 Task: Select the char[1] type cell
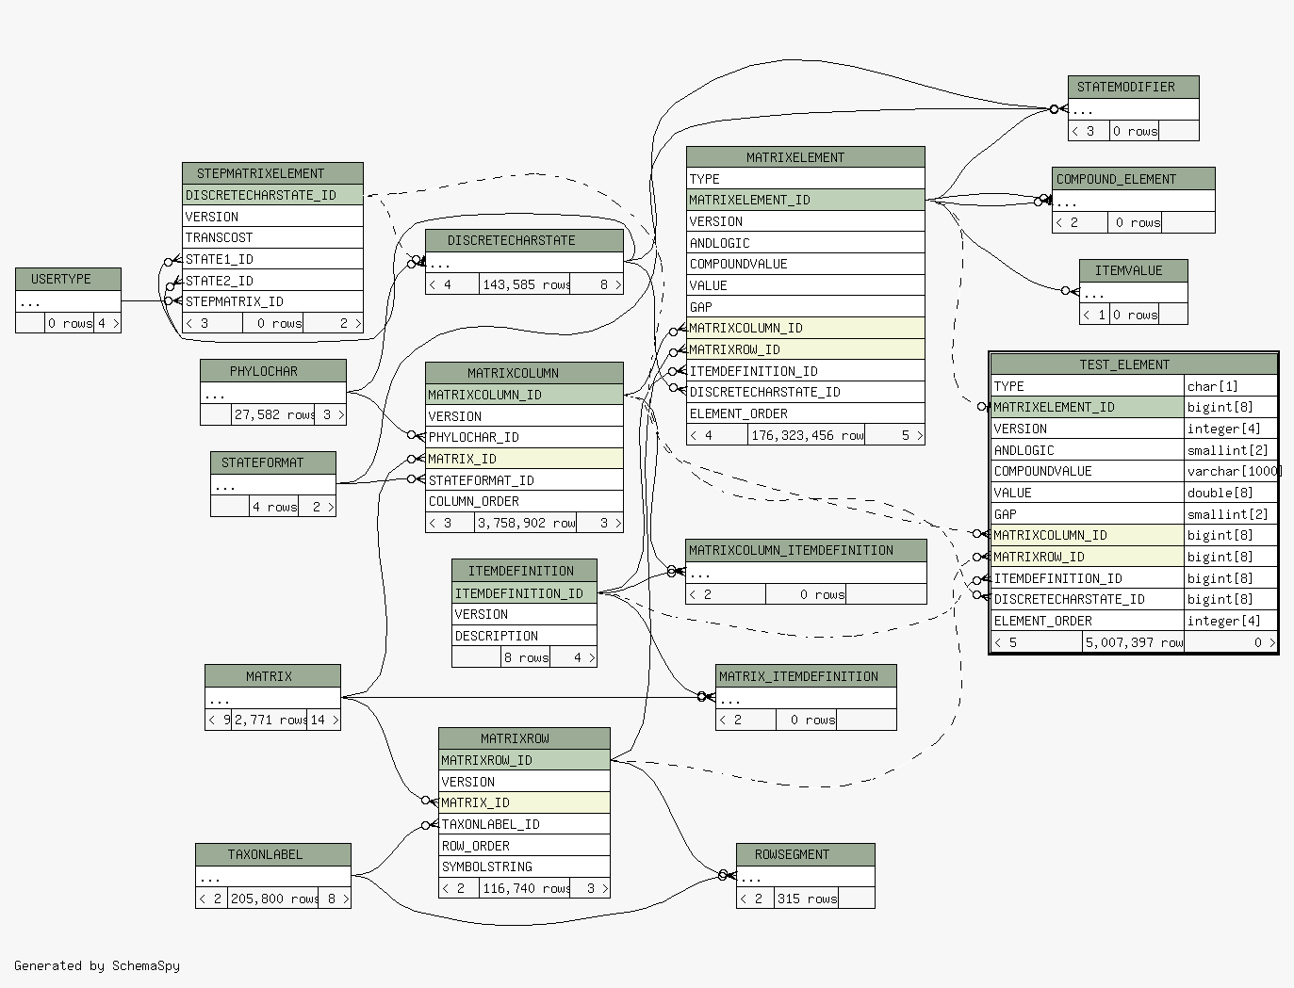1231,386
